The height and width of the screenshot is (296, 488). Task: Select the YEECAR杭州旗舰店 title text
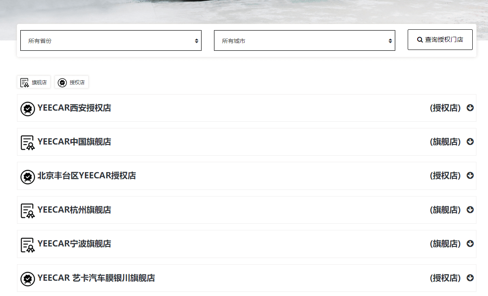pos(74,210)
